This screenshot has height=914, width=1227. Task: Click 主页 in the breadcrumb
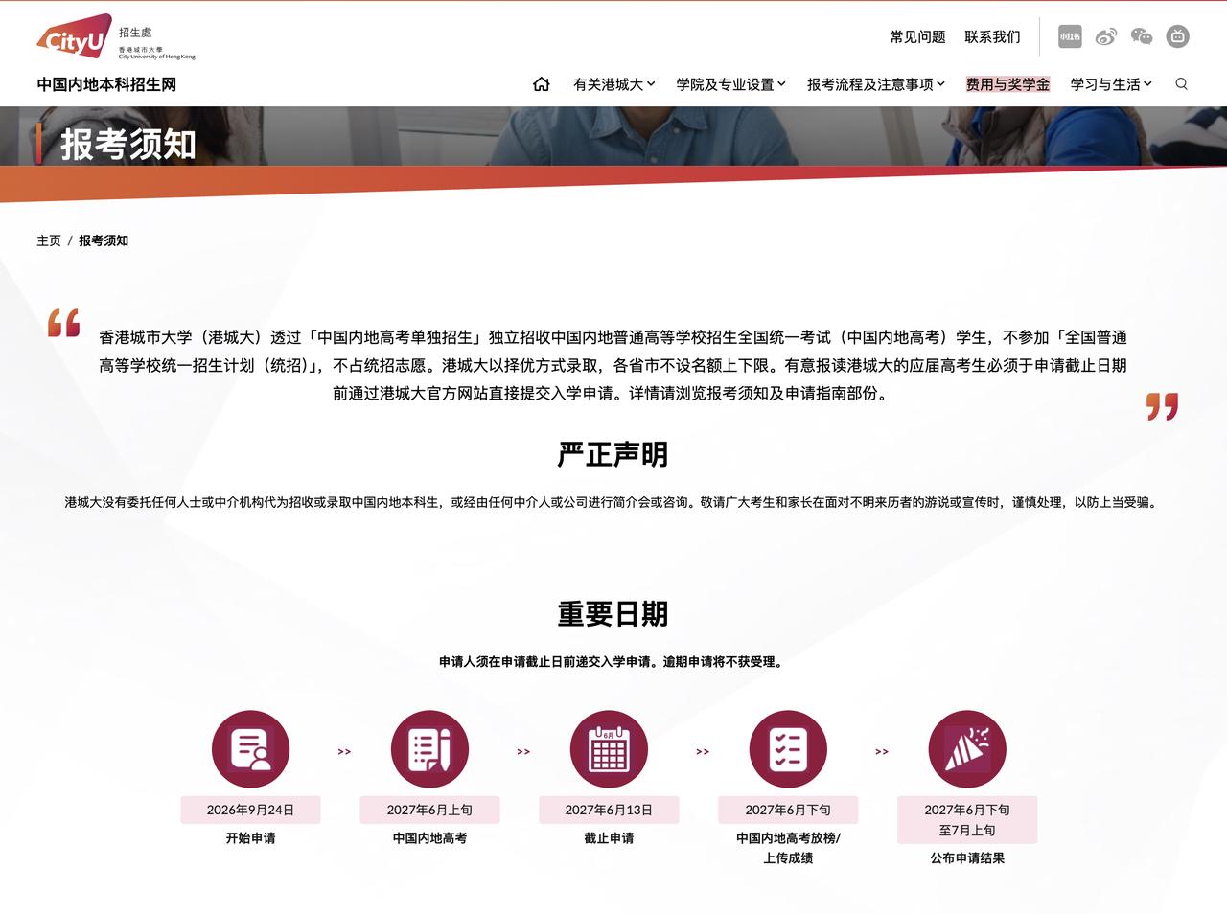click(49, 240)
